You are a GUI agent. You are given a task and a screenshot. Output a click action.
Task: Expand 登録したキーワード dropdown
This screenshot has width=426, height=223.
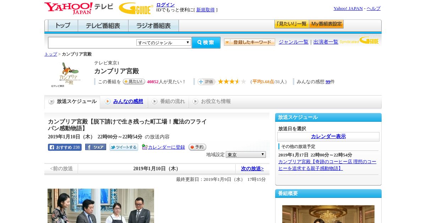250,42
